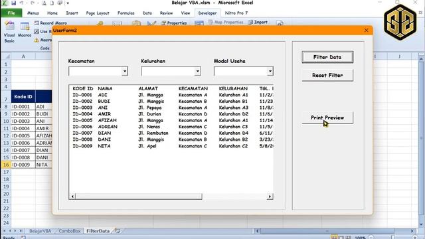This screenshot has width=425, height=239.
Task: Click the Print Preview button
Action: (327, 118)
